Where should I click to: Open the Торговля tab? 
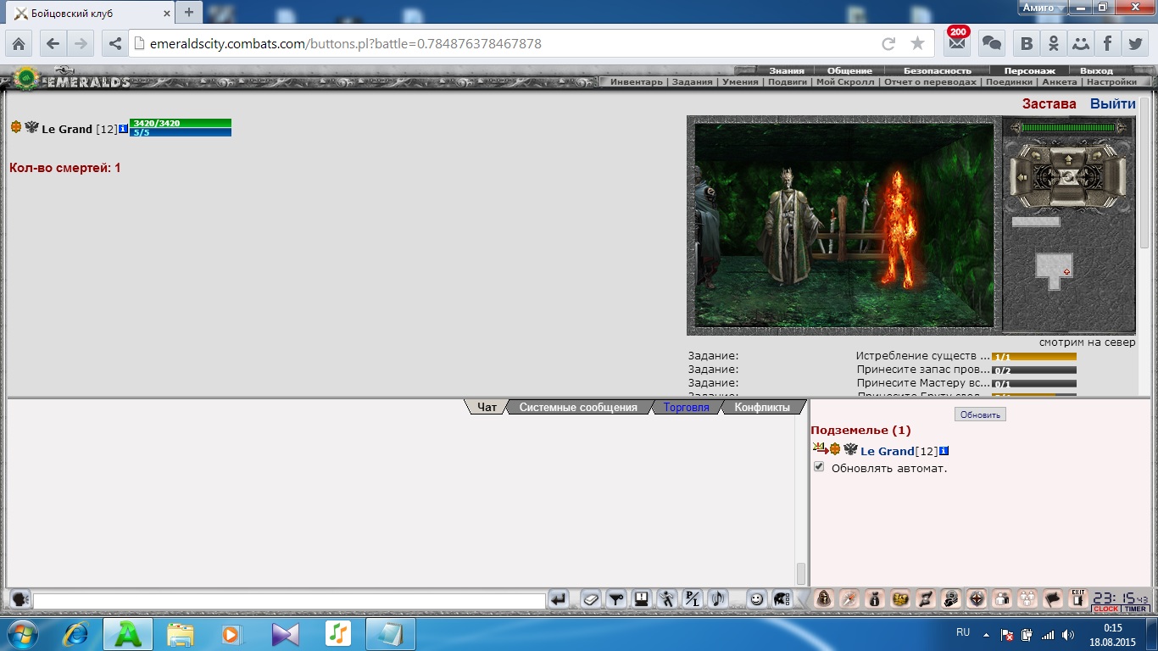(687, 407)
